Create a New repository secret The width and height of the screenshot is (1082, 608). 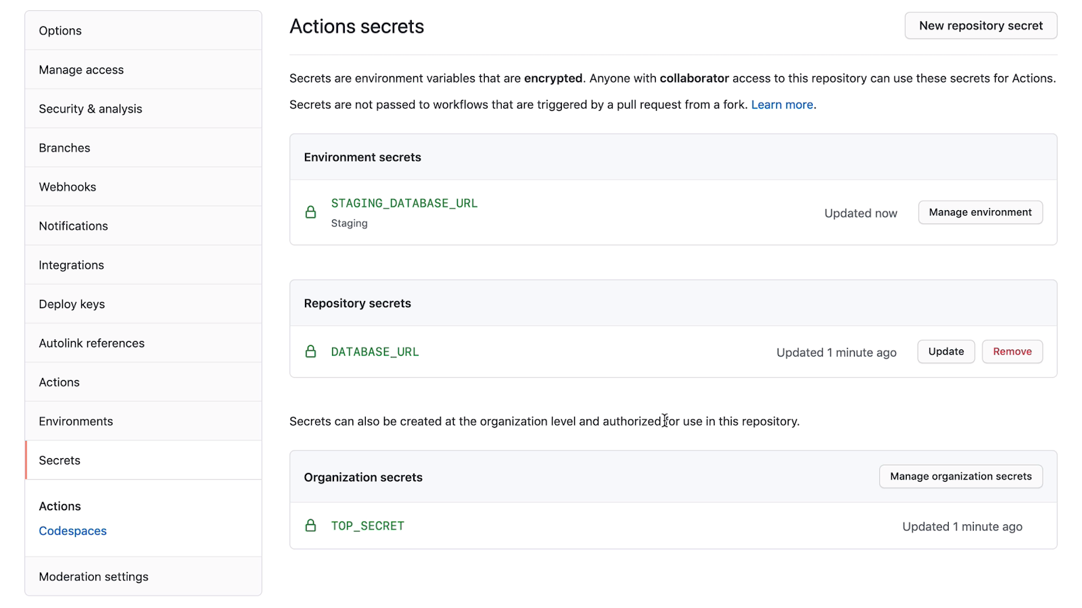pyautogui.click(x=981, y=25)
